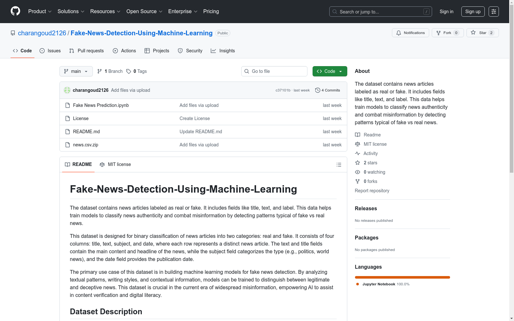
Task: Open the Pull requests tab
Action: [86, 51]
